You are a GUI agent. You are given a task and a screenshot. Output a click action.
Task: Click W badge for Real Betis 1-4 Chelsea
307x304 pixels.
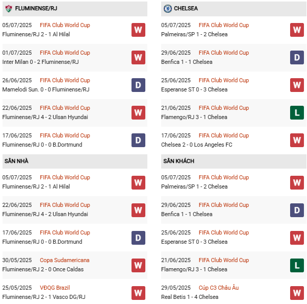(297, 292)
